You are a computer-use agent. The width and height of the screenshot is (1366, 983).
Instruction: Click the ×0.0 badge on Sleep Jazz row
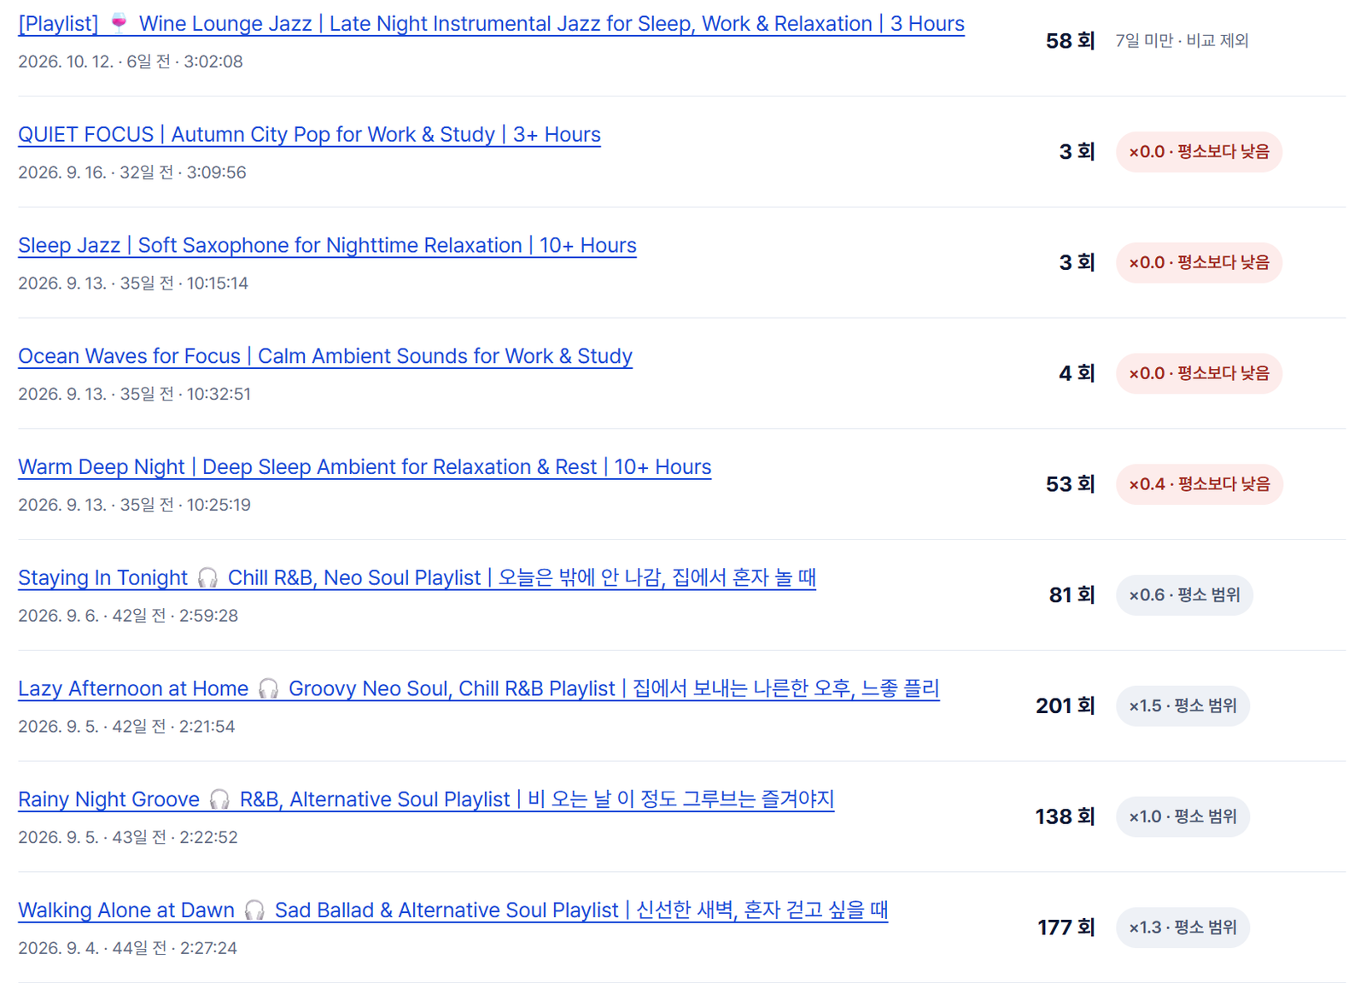1199,263
